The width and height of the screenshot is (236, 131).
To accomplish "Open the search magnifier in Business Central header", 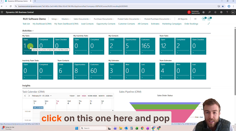I will (209, 12).
